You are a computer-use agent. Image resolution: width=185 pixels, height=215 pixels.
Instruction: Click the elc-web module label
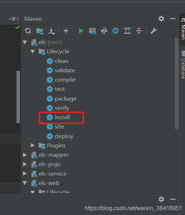49,183
